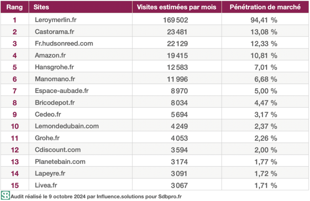Select the Planetebain.com row

coord(60,161)
